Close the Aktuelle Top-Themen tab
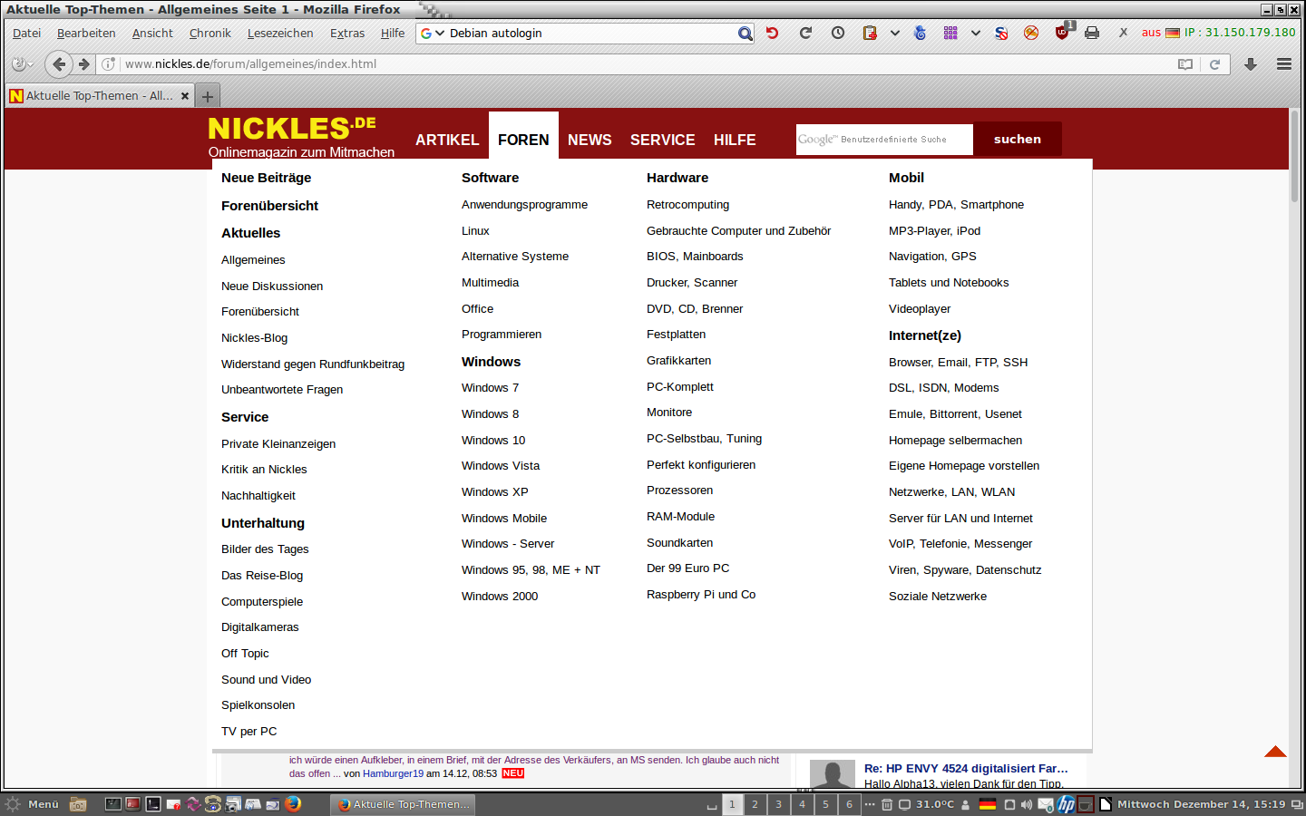Viewport: 1306px width, 816px height. tap(185, 96)
